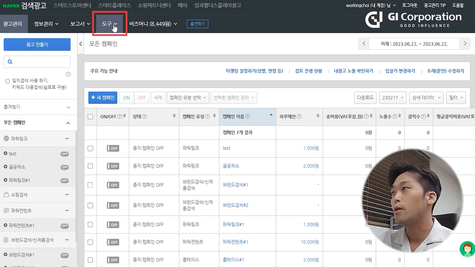The width and height of the screenshot is (475, 267).
Task: Open 타겟팅 설정하기 link
Action: (x=254, y=71)
